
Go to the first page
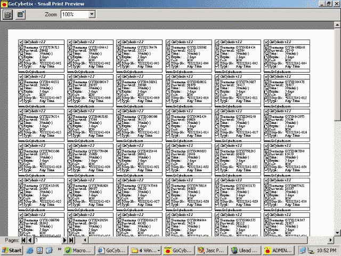23,241
